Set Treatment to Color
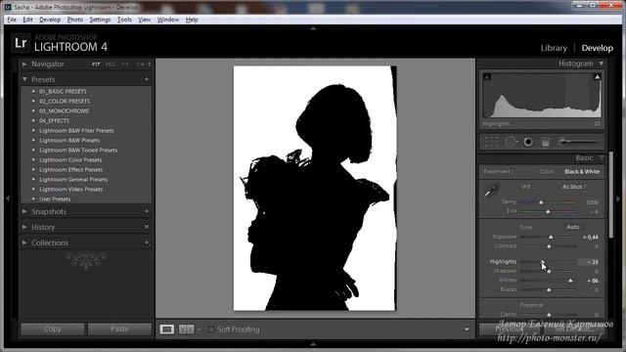 [x=546, y=172]
